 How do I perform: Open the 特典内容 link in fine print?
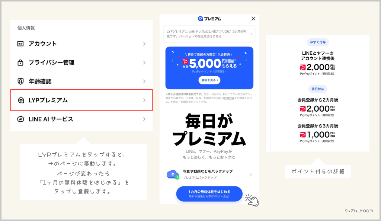coord(229,98)
